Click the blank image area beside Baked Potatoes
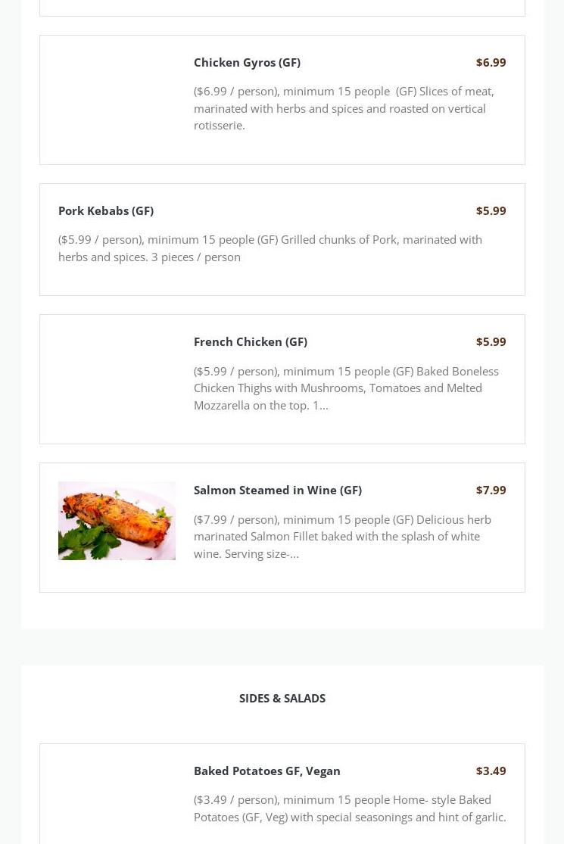Screen dimensions: 564x844 click(117, 802)
